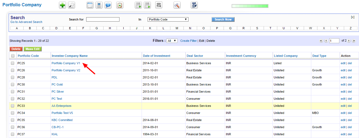The width and height of the screenshot is (359, 138).
Task: Click the 2014-09-01 date cell
Action: coord(150,127)
